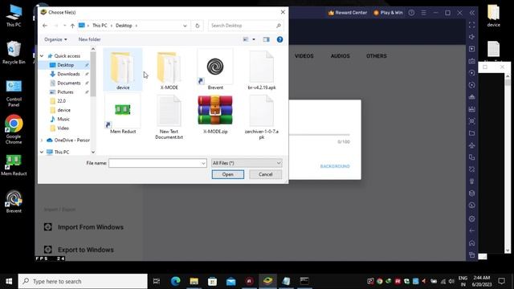Toggle BlueStacks fullscreen icon

point(471,25)
